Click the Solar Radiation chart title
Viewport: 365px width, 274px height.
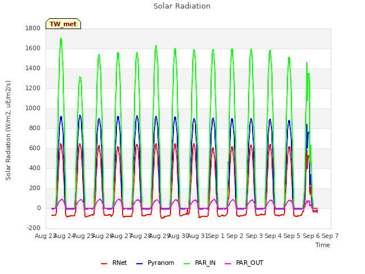[182, 6]
